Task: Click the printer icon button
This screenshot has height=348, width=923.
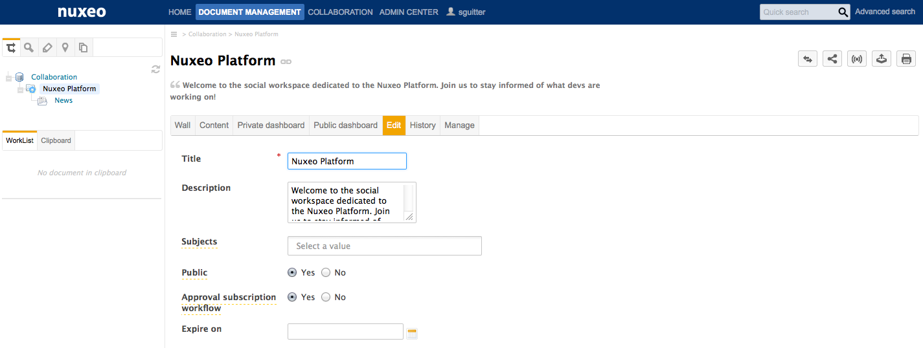Action: click(x=906, y=59)
